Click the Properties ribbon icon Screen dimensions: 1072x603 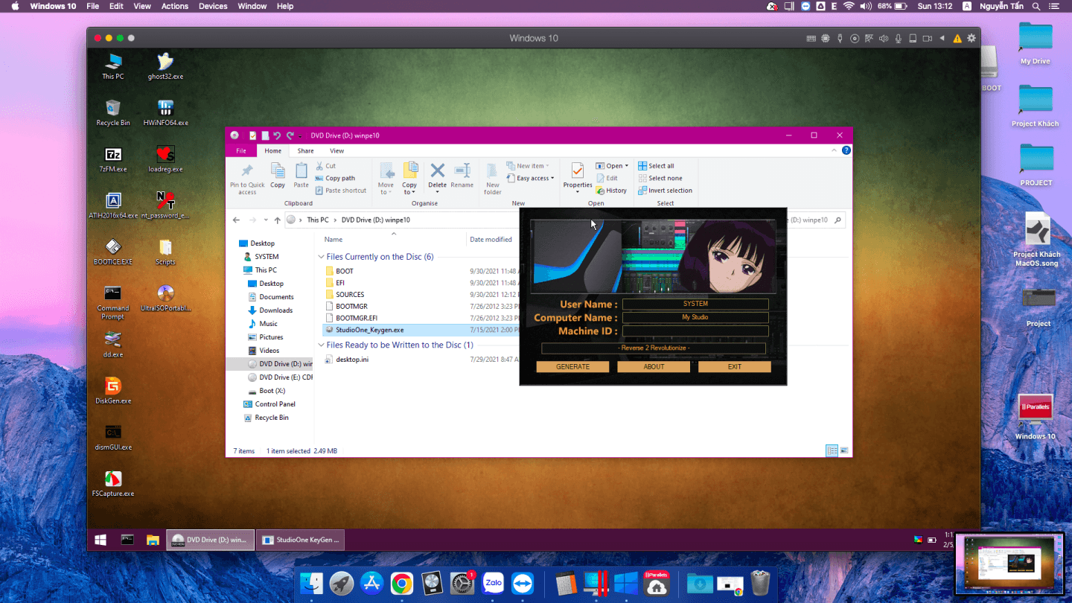[577, 177]
